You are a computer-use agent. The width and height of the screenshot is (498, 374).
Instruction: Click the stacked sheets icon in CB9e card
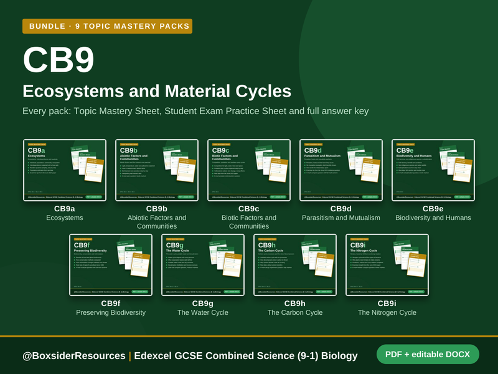[x=456, y=164]
